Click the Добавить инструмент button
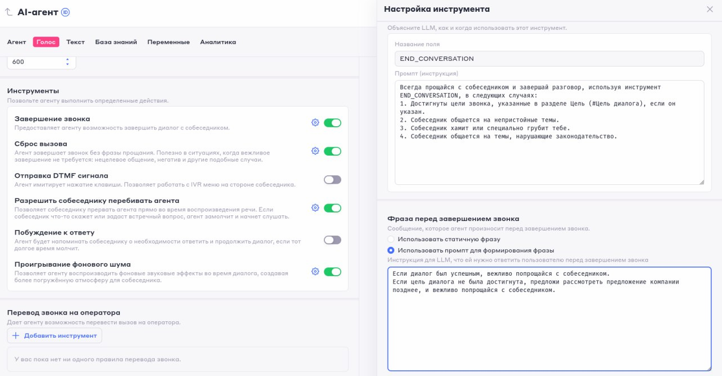Screen dimensions: 722x376 (55, 335)
